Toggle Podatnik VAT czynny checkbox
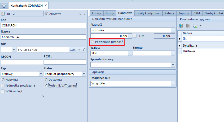The height and width of the screenshot is (122, 224). click(46, 85)
